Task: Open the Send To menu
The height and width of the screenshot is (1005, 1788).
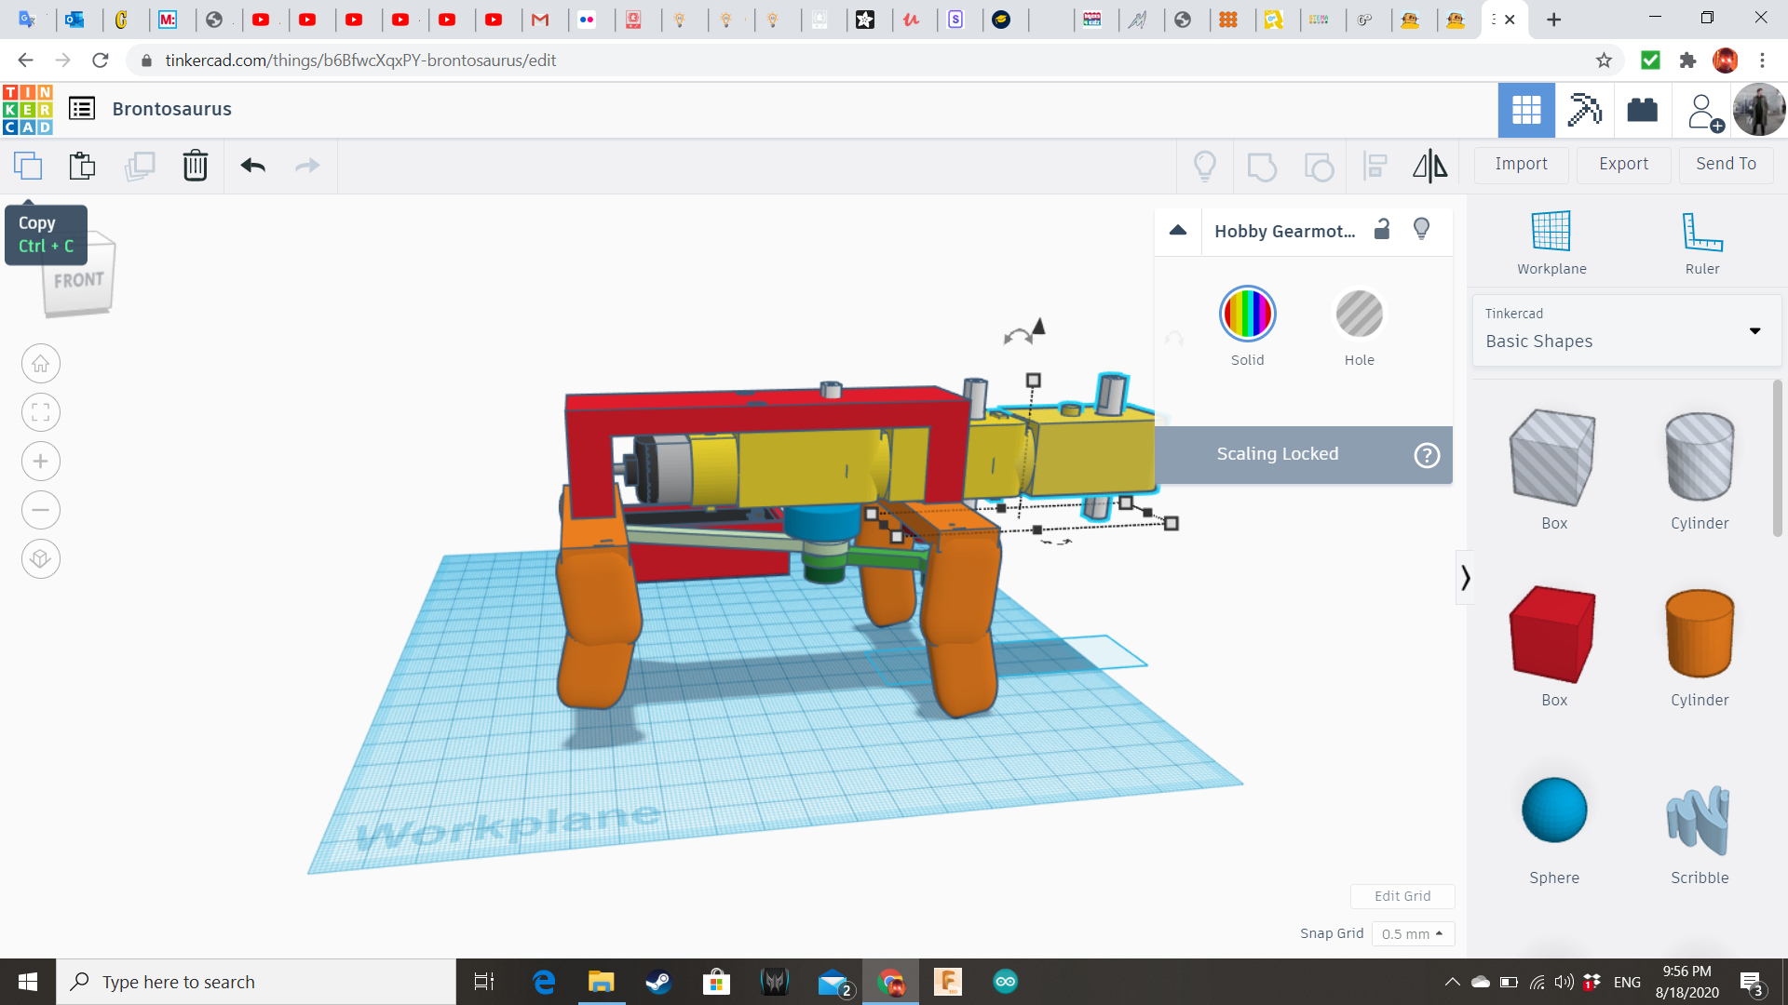Action: click(x=1726, y=164)
